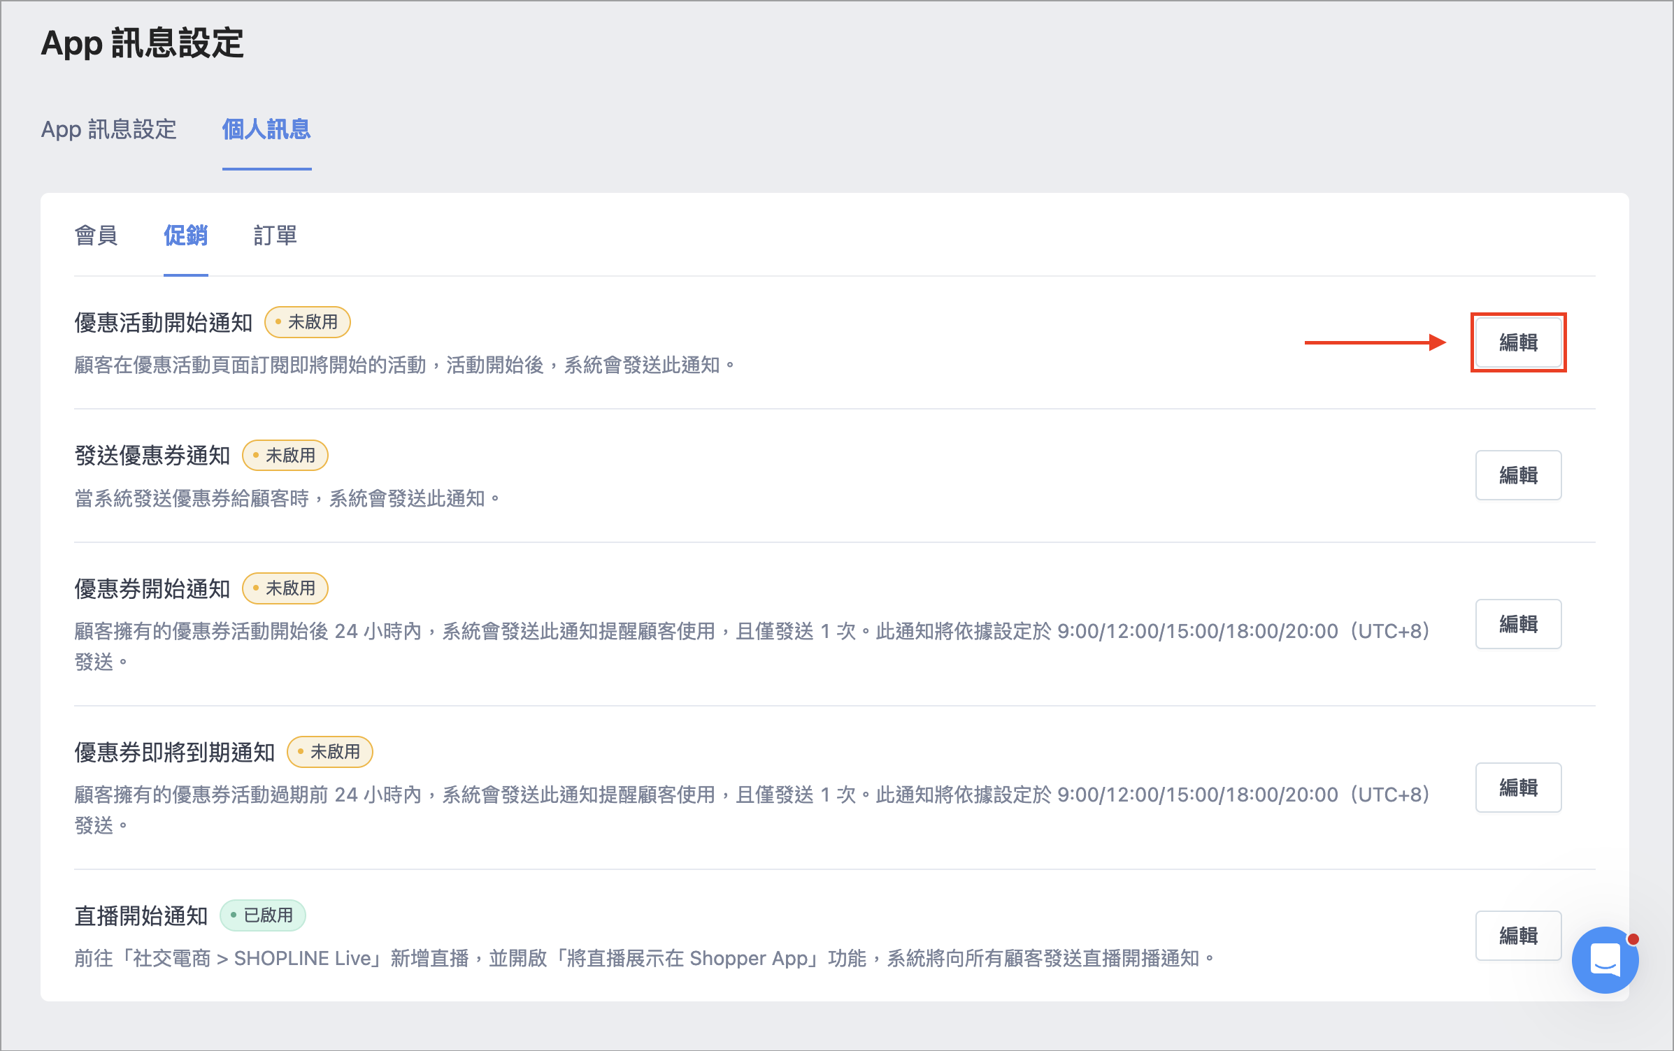Viewport: 1674px width, 1051px height.
Task: Edit the 優惠券開始通知 setting
Action: 1518,624
